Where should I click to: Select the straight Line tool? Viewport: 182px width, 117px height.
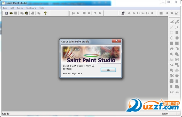[x=171, y=27]
